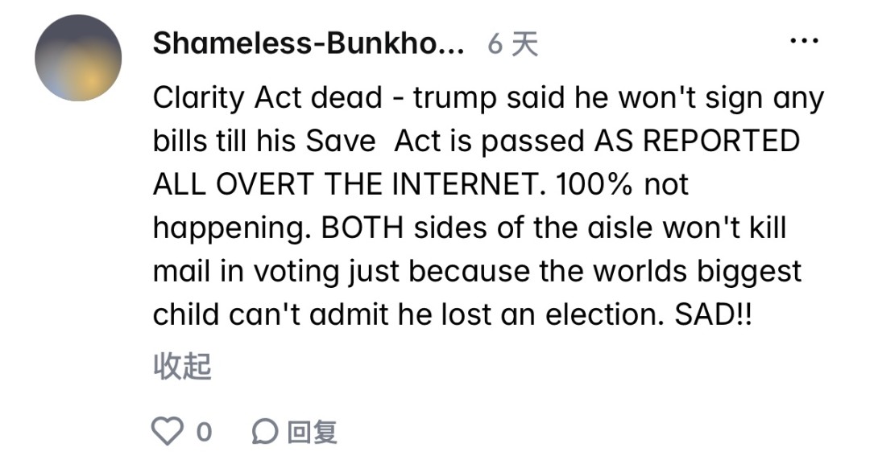Viewport: 874px width, 460px height.
Task: Click the word "BOTH" in the comment
Action: (x=362, y=228)
